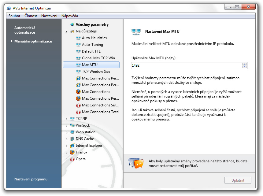Open the Nastavení menu
This screenshot has width=263, height=196.
(x=49, y=16)
